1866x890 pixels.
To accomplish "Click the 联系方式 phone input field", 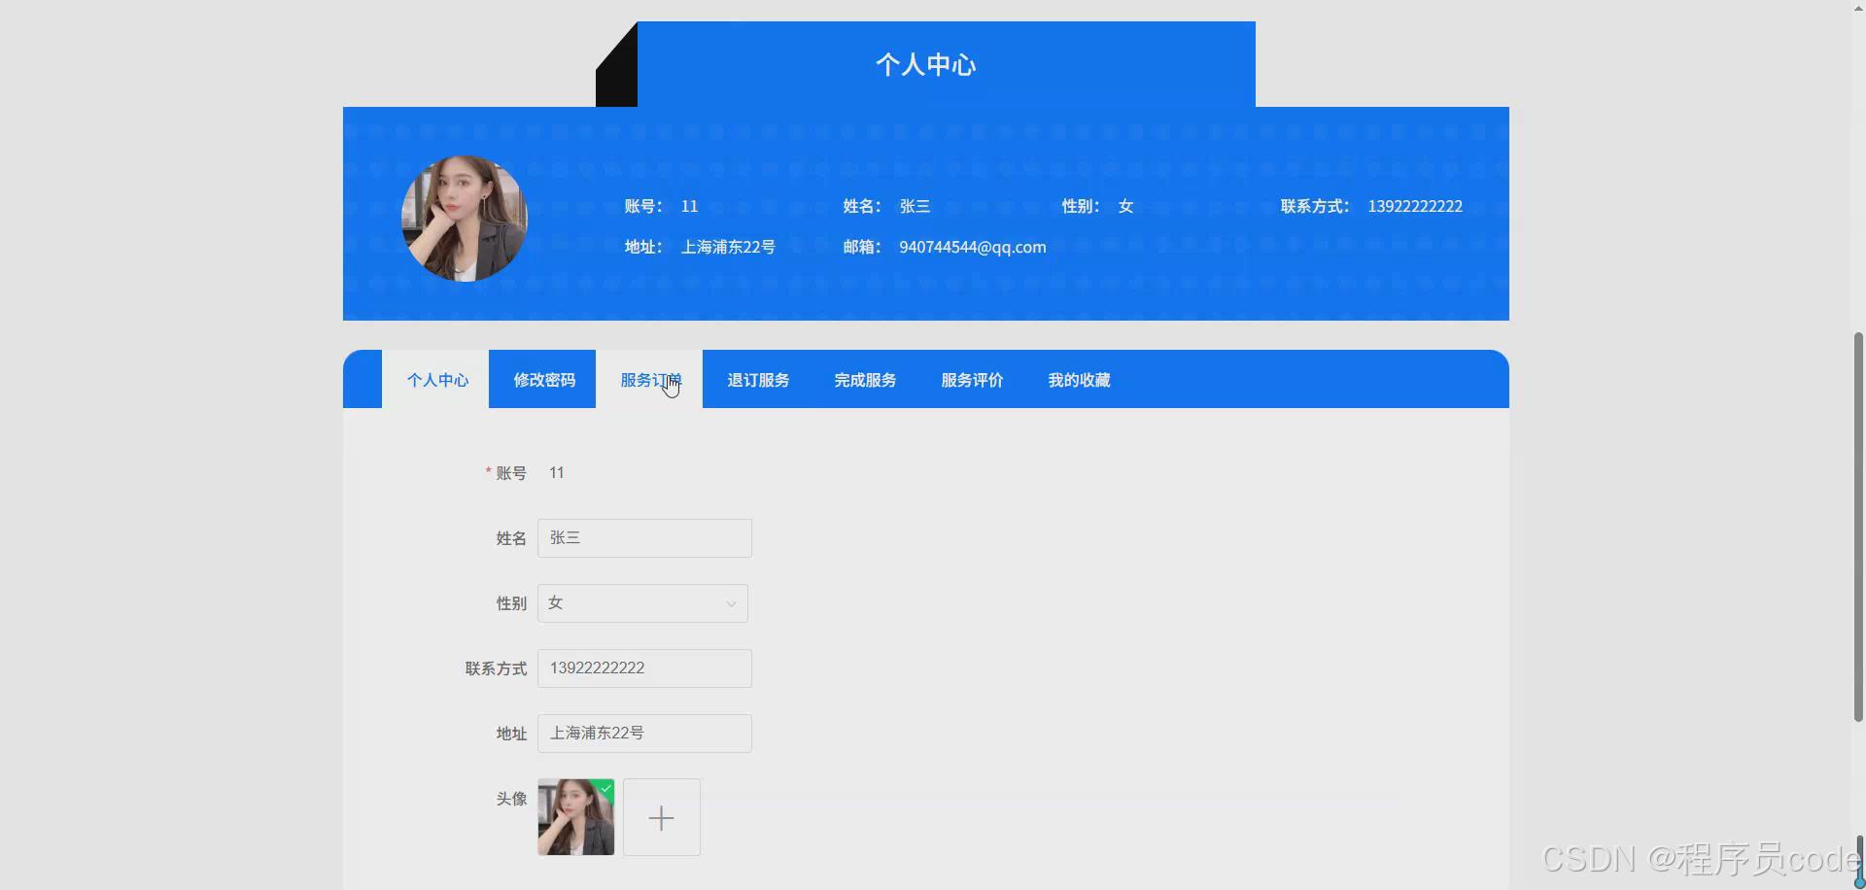I will (644, 667).
